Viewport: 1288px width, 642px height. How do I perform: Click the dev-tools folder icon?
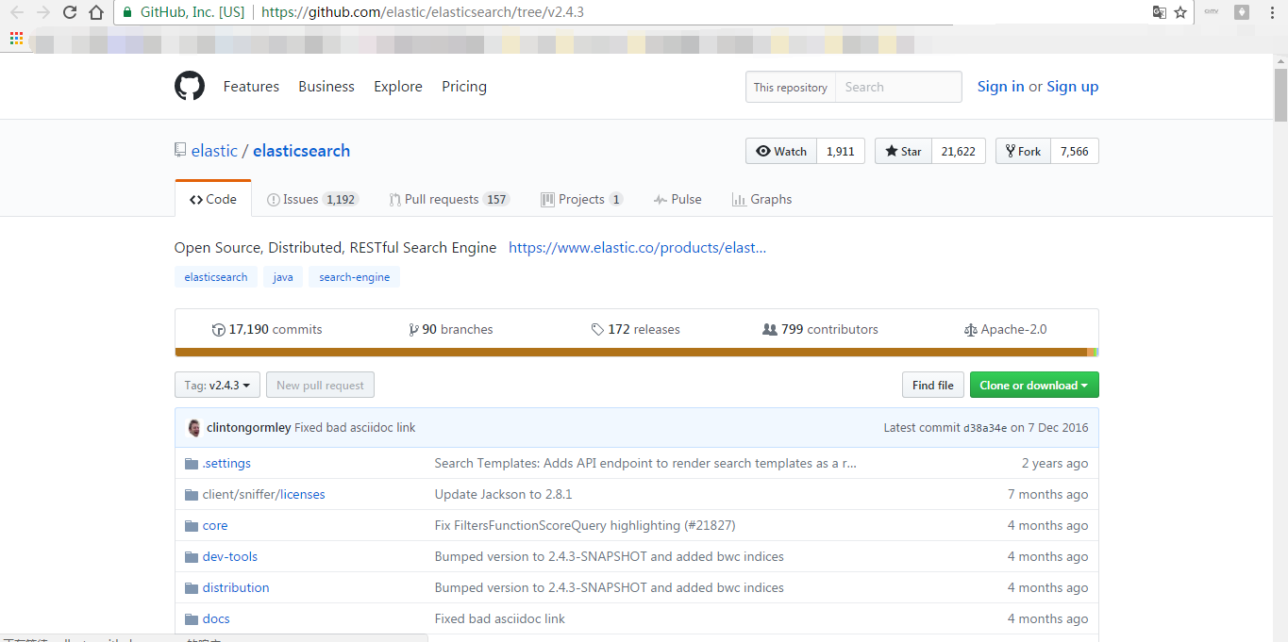pos(192,557)
